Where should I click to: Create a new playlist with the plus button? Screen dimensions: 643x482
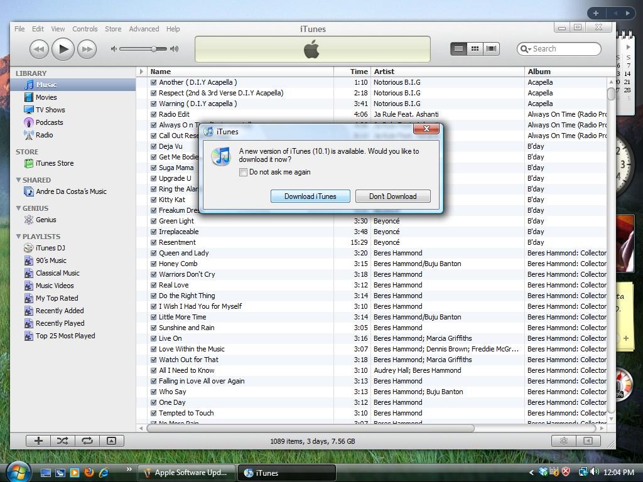pos(38,441)
